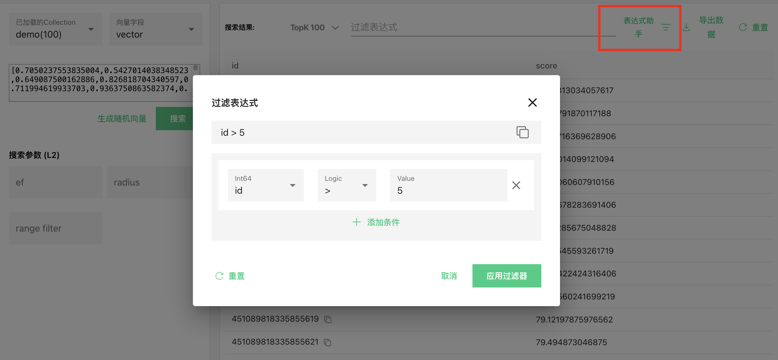Click the reset icon in dialog footer
Image resolution: width=778 pixels, height=360 pixels.
click(x=219, y=276)
